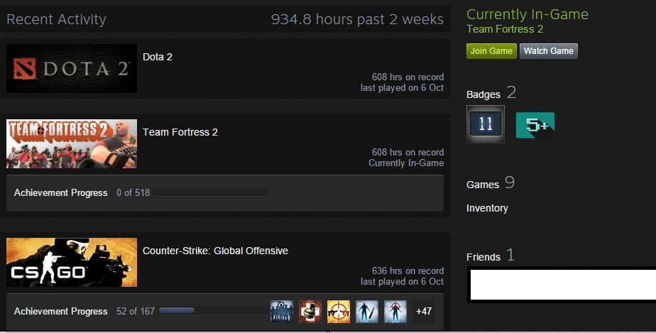This screenshot has height=333, width=656.
Task: Open the Badges section link
Action: point(483,94)
